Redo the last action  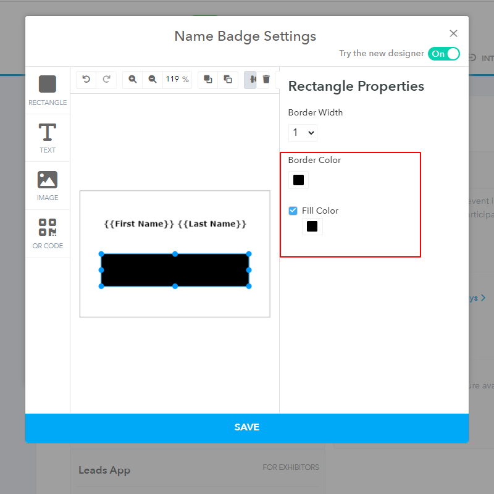coord(106,79)
